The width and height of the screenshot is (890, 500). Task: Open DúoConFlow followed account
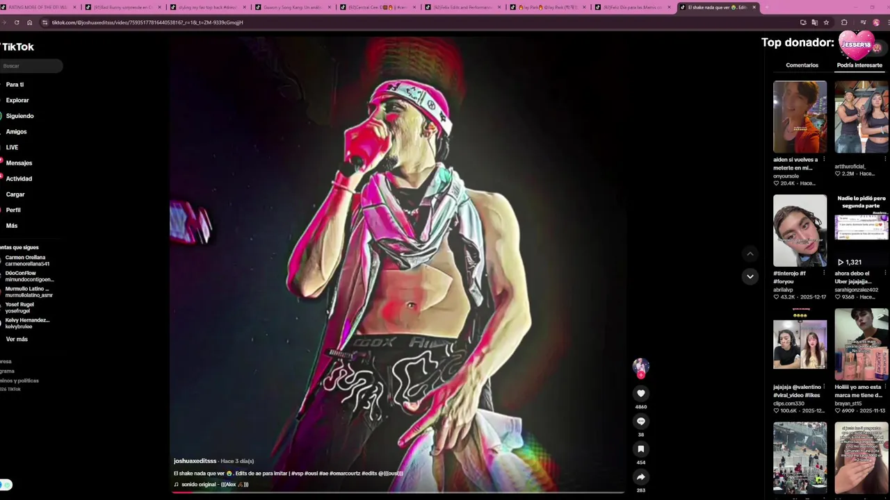[x=29, y=276]
